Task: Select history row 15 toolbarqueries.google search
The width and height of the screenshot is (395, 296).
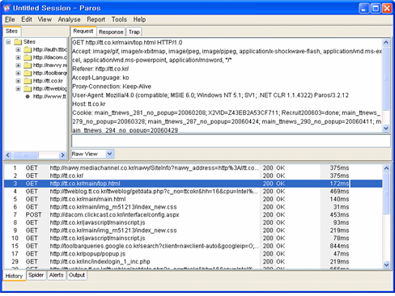Action: pyautogui.click(x=193, y=246)
